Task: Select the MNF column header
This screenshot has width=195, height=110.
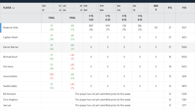Action: click(x=156, y=8)
